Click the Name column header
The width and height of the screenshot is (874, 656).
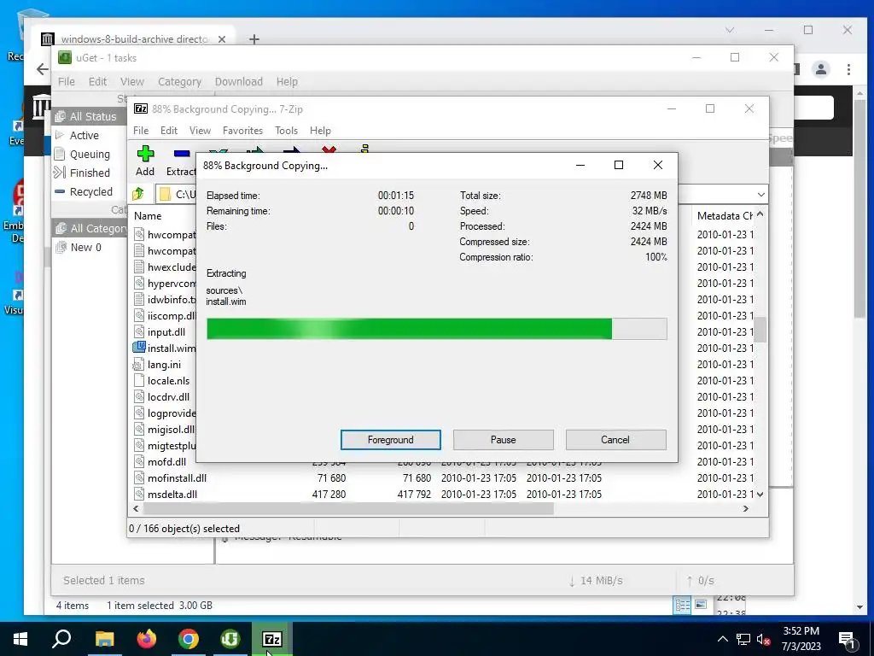point(148,216)
